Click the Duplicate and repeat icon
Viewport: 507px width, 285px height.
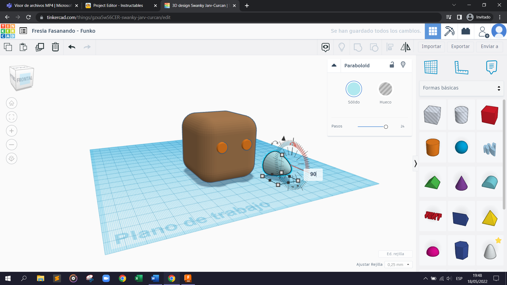[40, 47]
